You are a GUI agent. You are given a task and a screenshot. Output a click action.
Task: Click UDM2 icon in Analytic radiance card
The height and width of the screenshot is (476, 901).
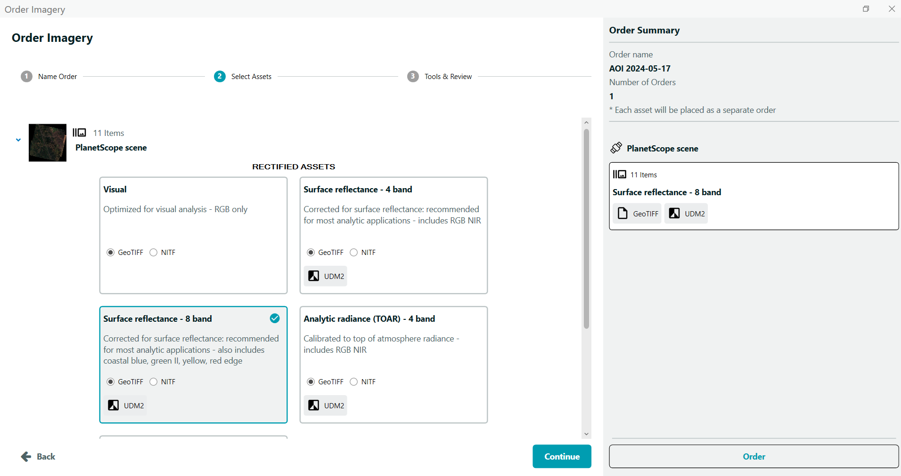pyautogui.click(x=314, y=405)
